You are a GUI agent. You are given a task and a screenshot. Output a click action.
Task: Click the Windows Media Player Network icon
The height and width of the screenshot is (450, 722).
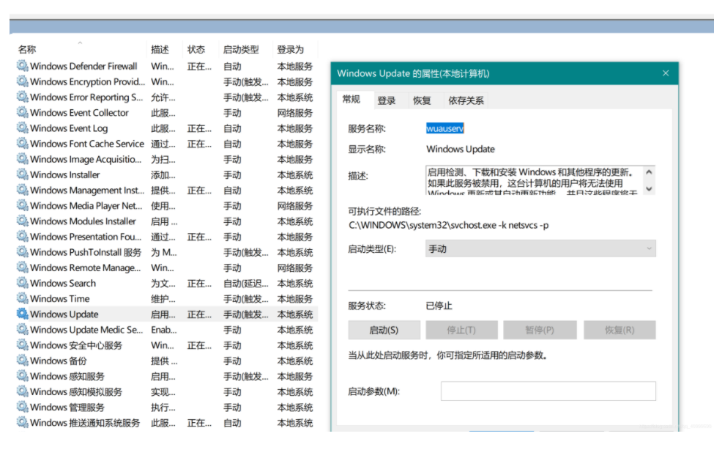tap(22, 206)
